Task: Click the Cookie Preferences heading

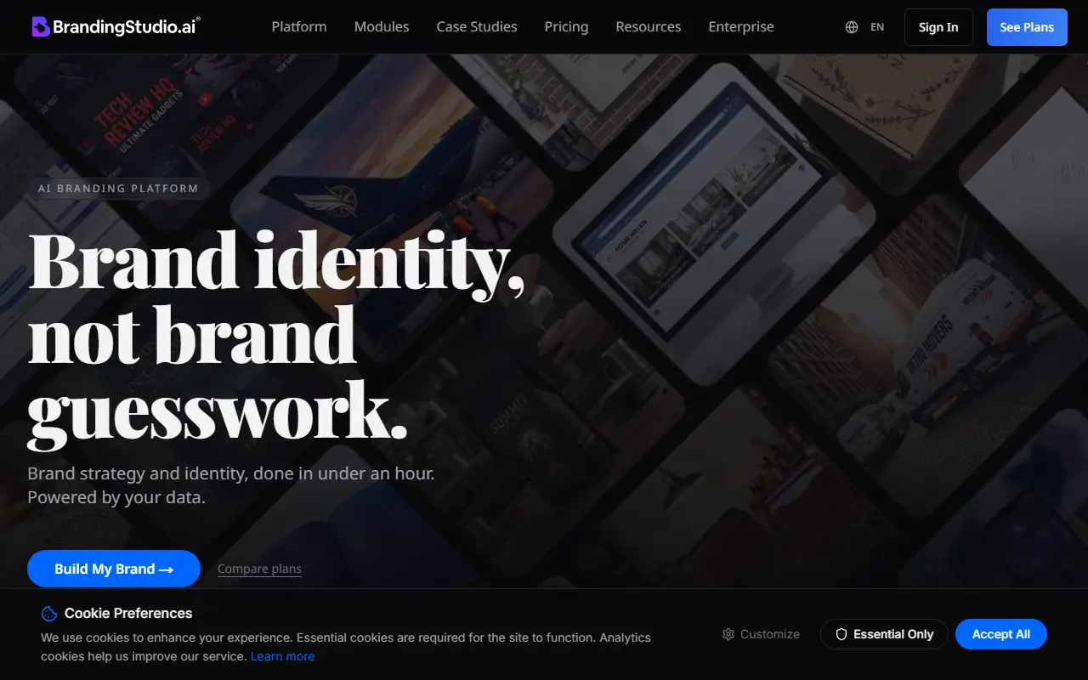Action: pos(128,614)
